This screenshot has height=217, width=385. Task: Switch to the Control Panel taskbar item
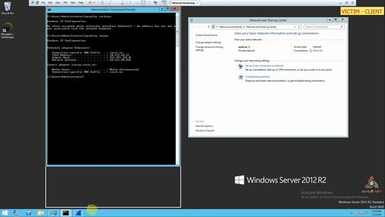point(54,213)
